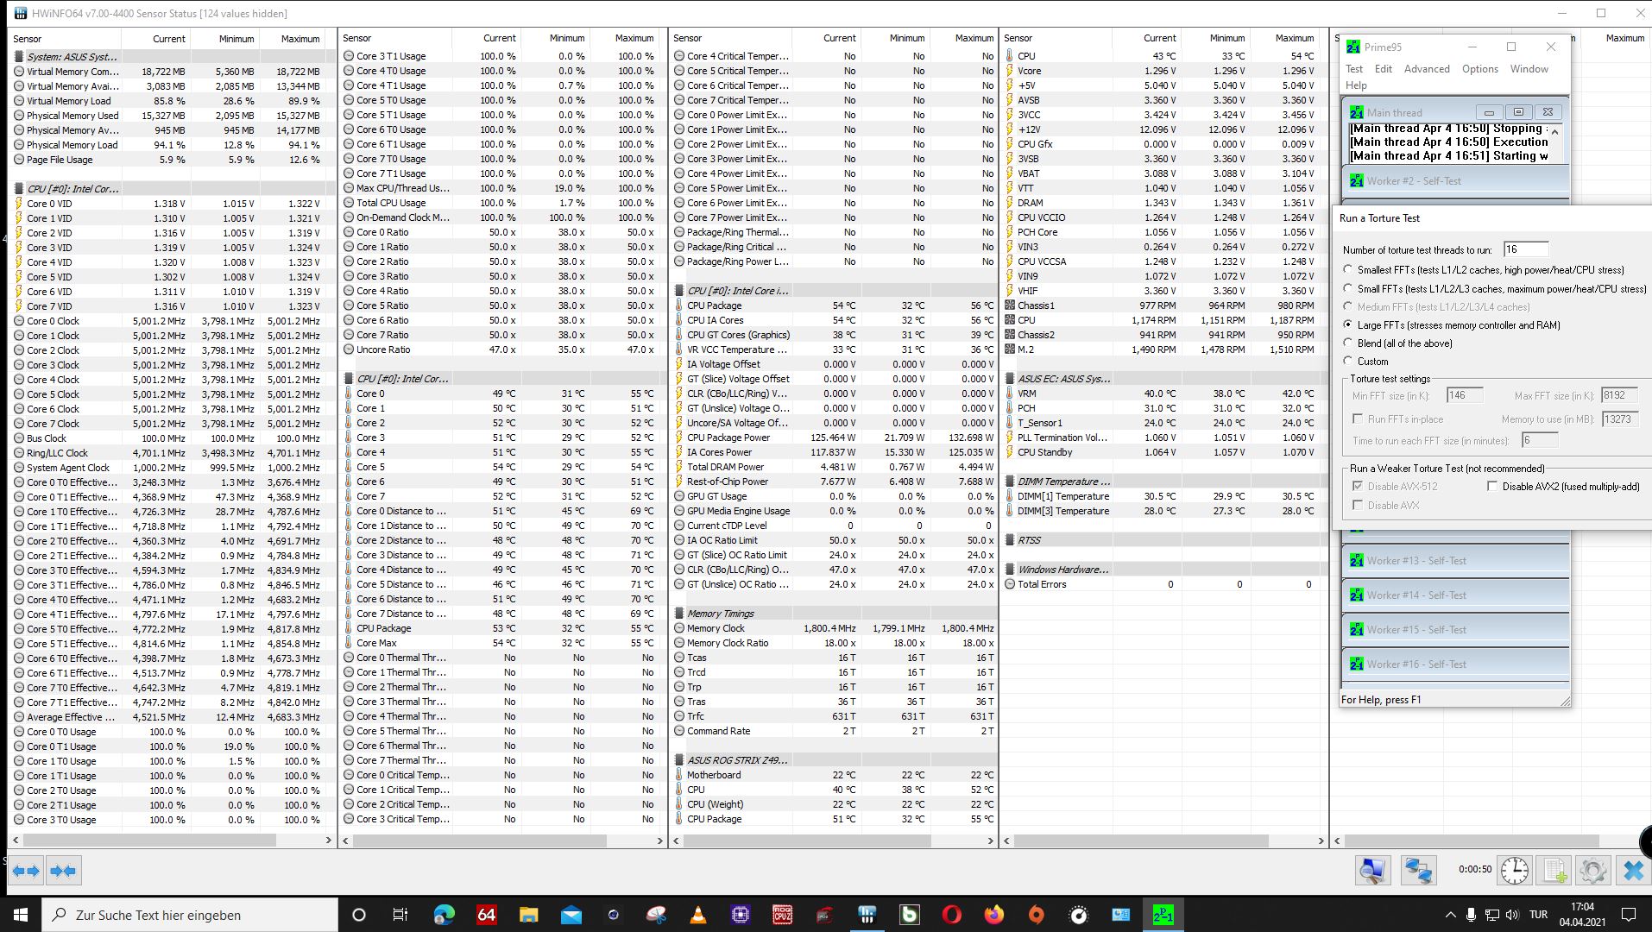This screenshot has height=932, width=1652.
Task: Click the TUR input language indicator
Action: 1538,915
